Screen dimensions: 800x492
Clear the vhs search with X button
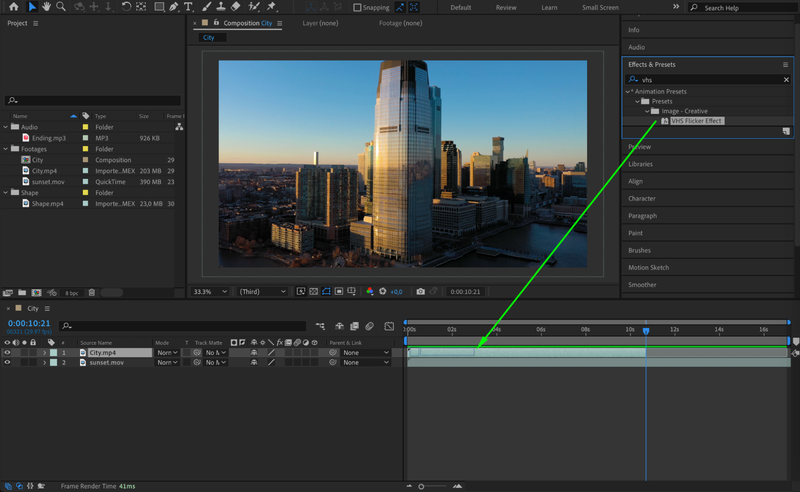click(786, 80)
